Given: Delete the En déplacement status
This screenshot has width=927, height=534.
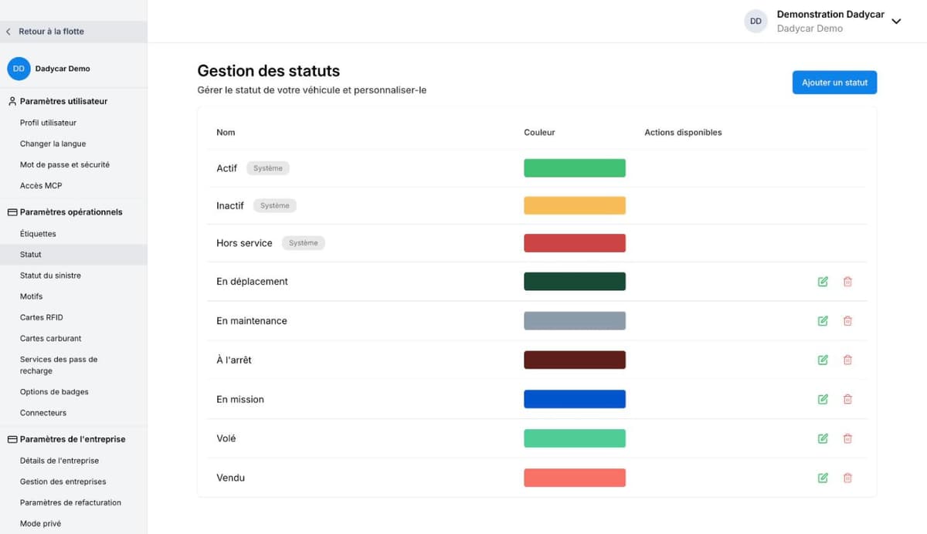Looking at the screenshot, I should tap(847, 282).
